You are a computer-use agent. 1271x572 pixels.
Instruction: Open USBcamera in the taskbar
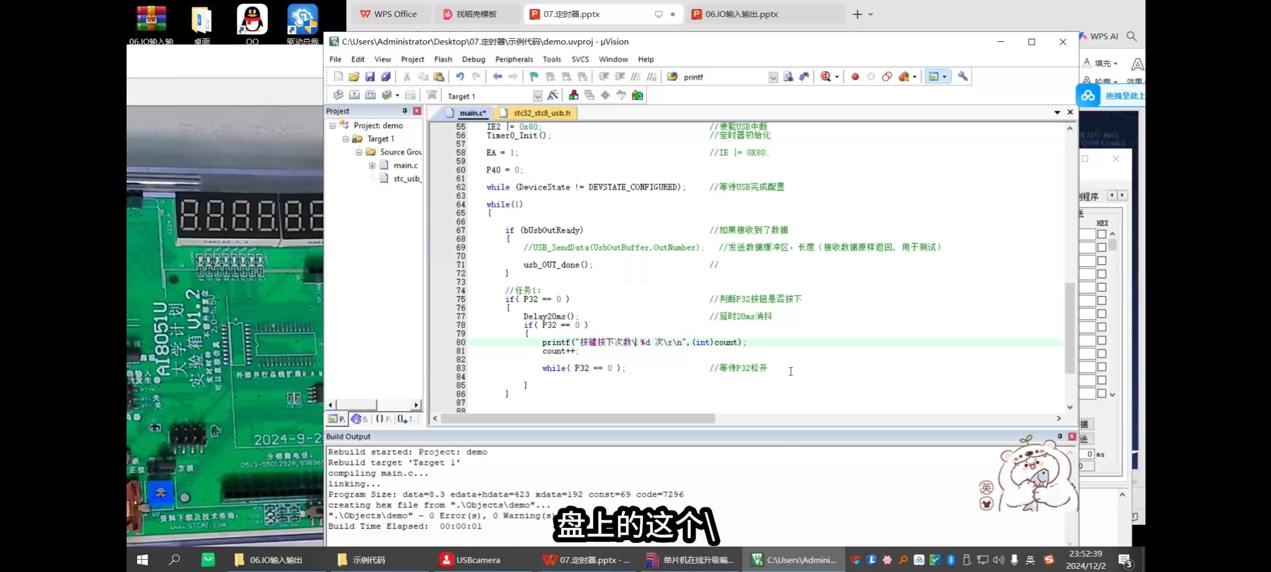click(x=471, y=560)
